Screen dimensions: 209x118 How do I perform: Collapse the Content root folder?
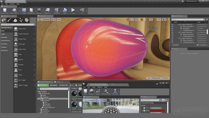(x=38, y=92)
